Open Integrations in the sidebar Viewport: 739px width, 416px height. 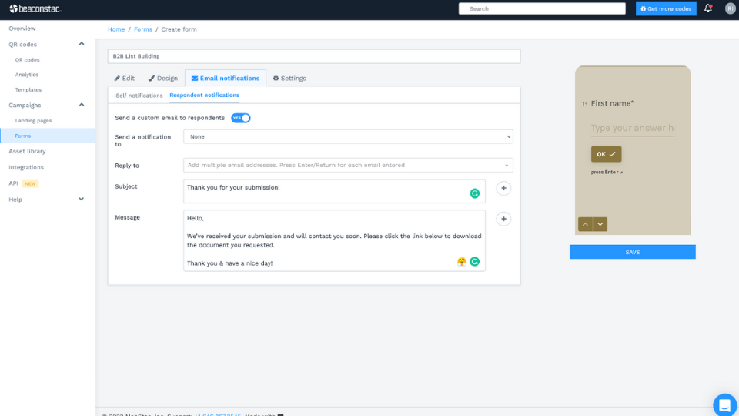[x=26, y=167]
